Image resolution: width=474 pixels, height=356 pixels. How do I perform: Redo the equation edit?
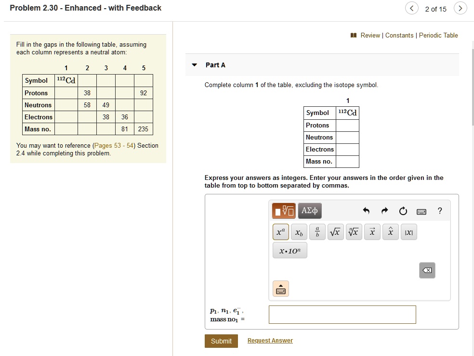(384, 210)
